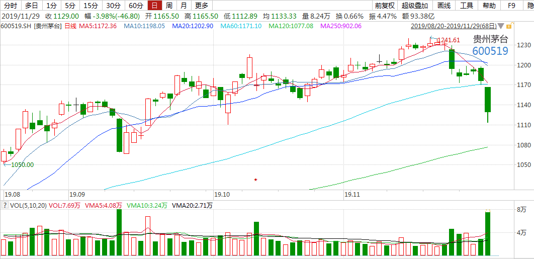Open the VOL indicator help question-mark icon
This screenshot has width=534, height=259.
point(5,206)
